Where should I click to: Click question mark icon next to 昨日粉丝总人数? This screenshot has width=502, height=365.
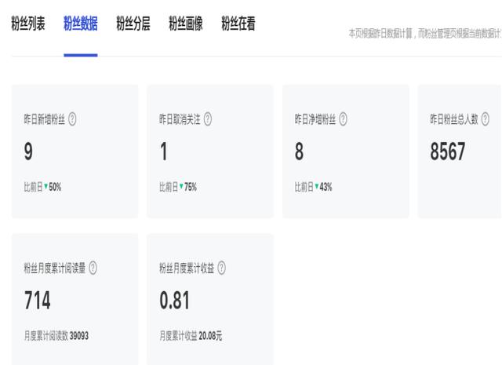[485, 119]
